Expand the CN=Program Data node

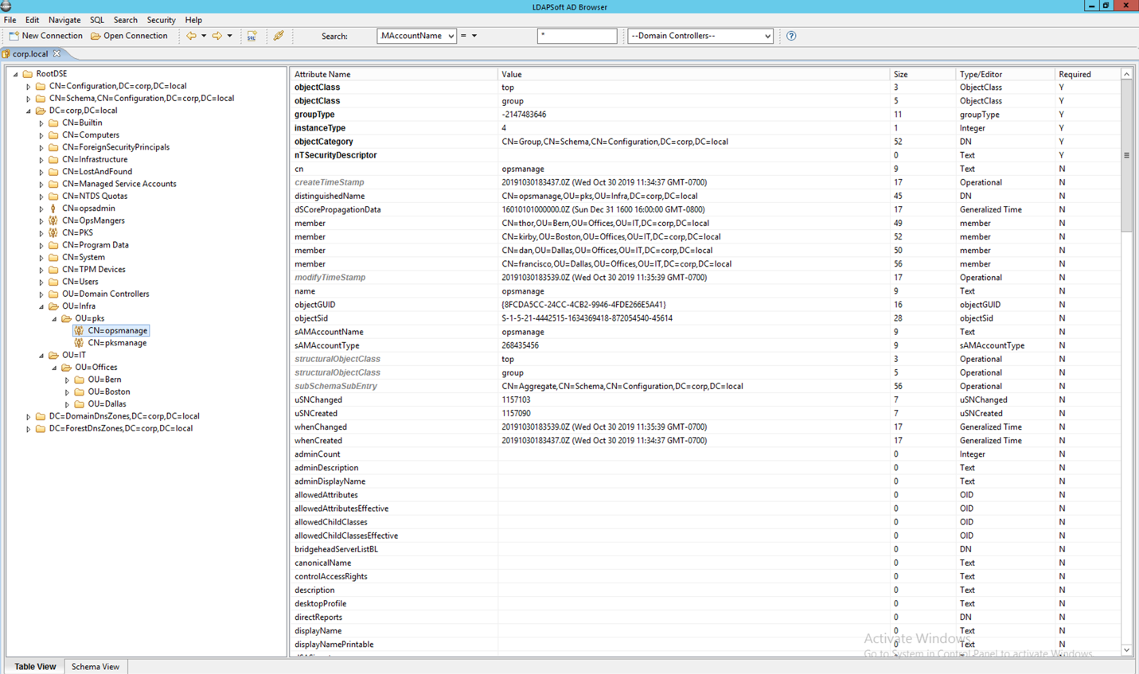[41, 246]
